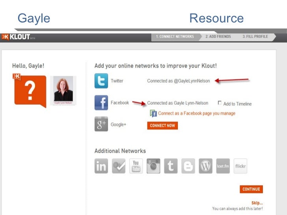Image resolution: width=287 pixels, height=215 pixels.
Task: Click the Twitter network label
Action: 117,81
